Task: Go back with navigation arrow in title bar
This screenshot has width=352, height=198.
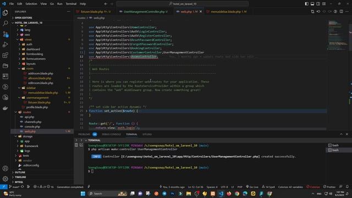Action: click(106, 4)
